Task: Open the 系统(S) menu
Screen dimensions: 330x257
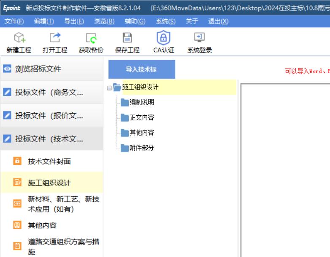Action: pyautogui.click(x=165, y=21)
